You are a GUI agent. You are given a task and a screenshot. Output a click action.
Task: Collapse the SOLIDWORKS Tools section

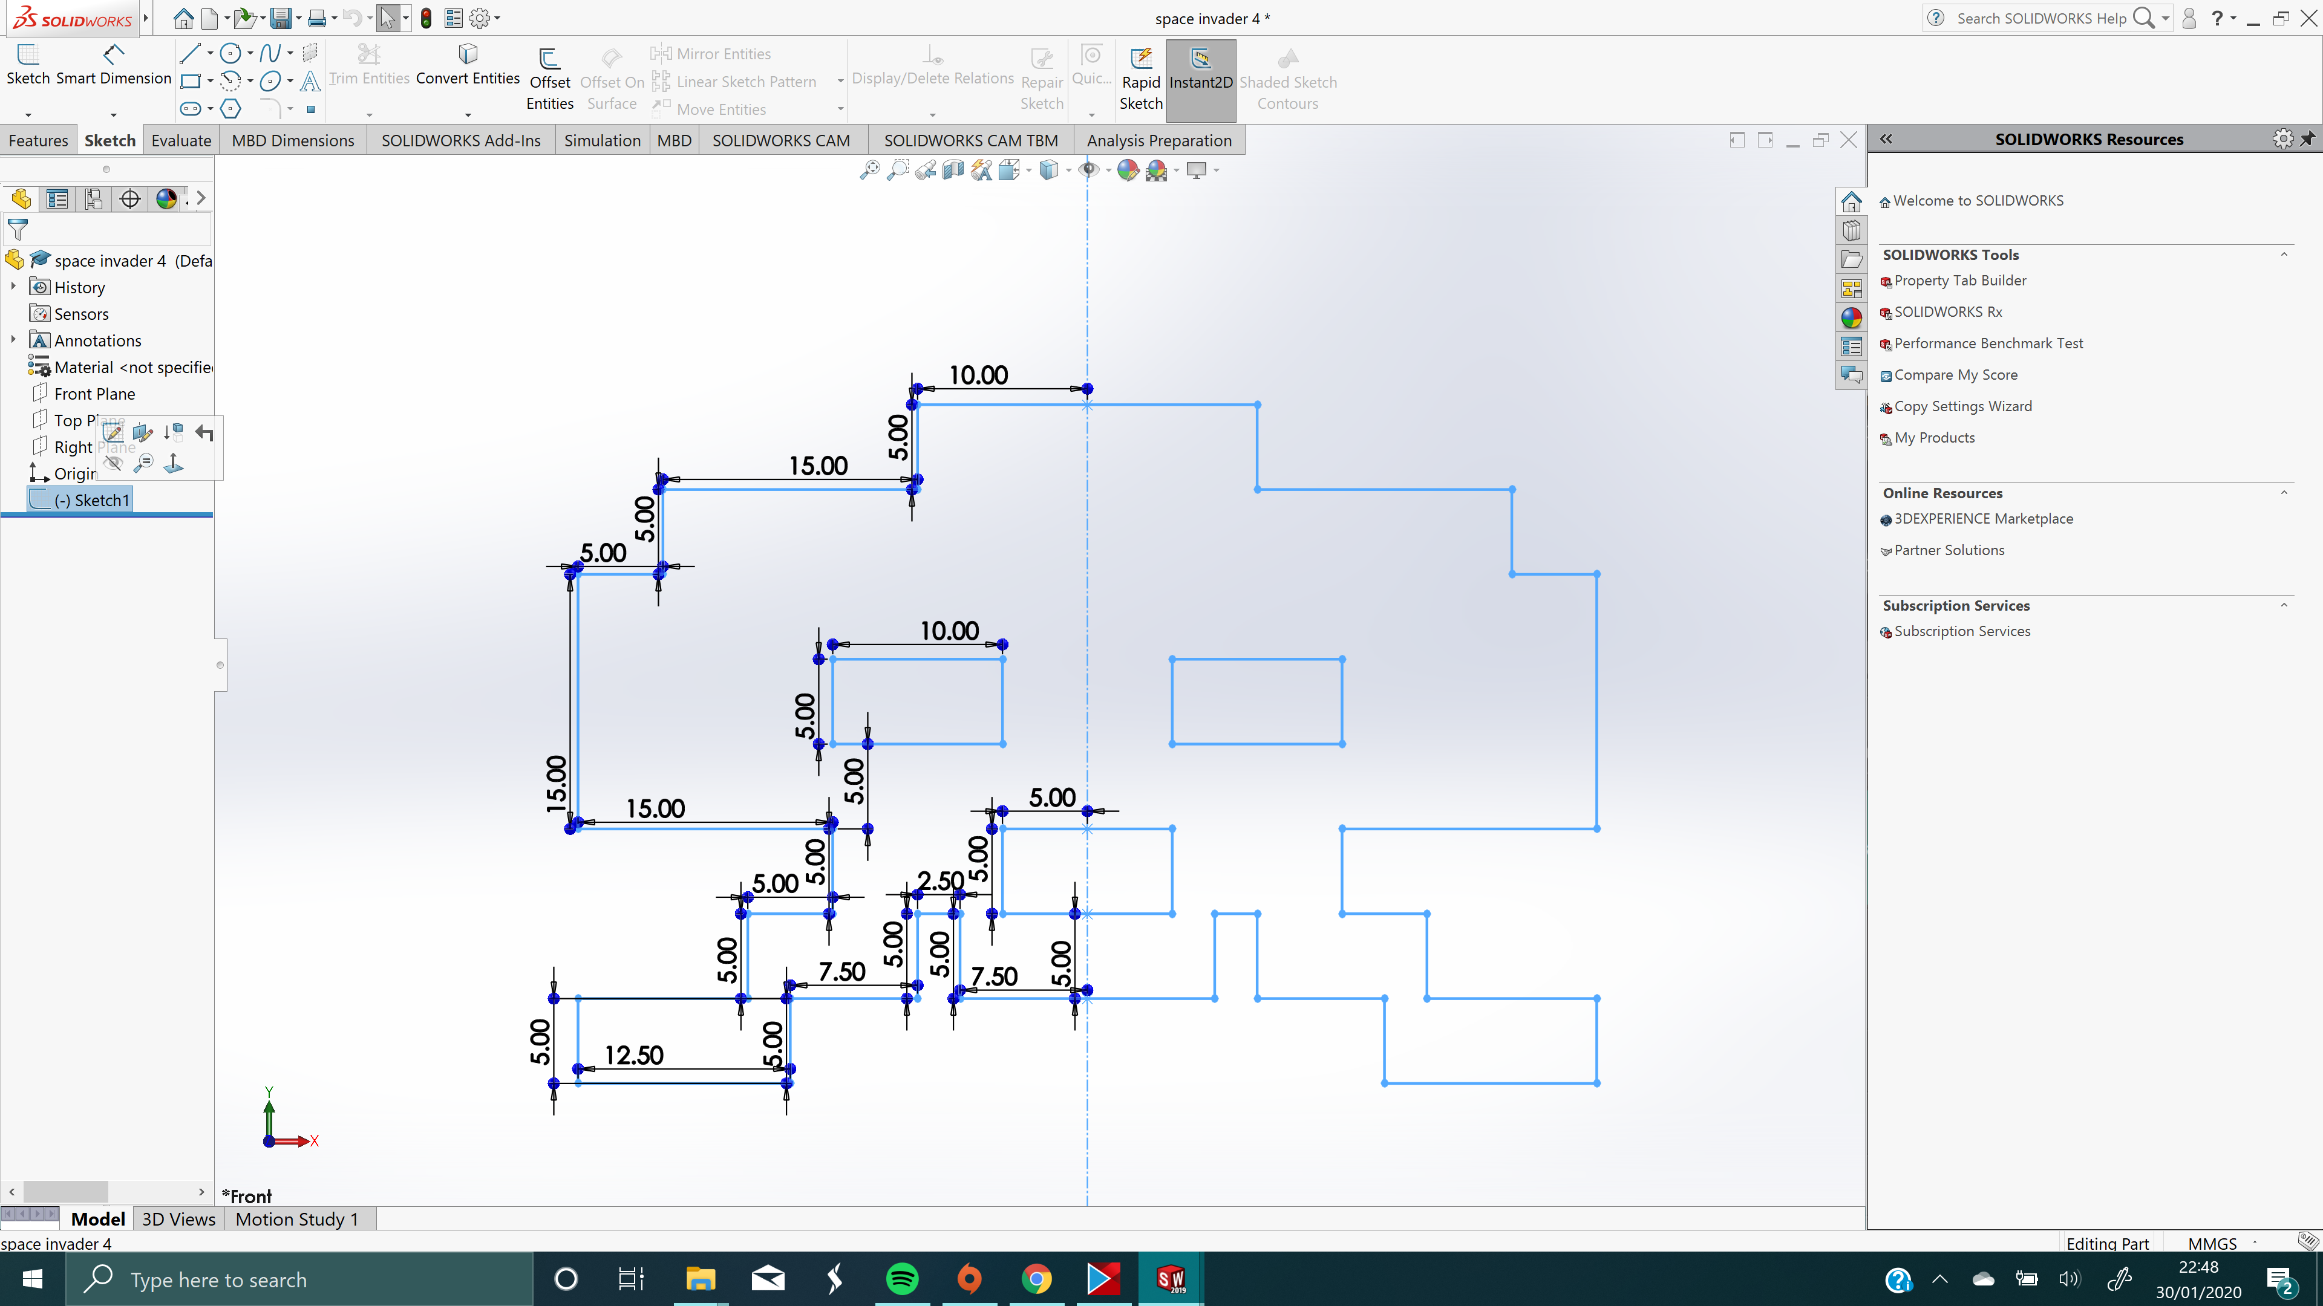tap(2284, 254)
